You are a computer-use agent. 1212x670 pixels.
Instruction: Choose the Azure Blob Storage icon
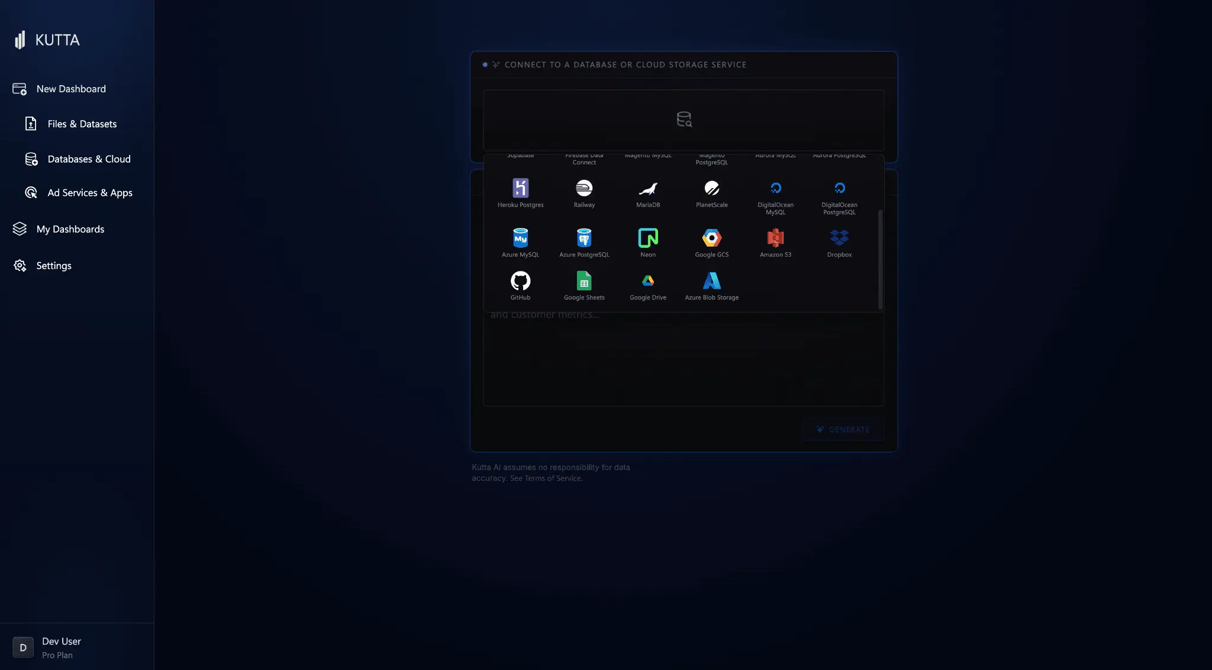click(712, 281)
